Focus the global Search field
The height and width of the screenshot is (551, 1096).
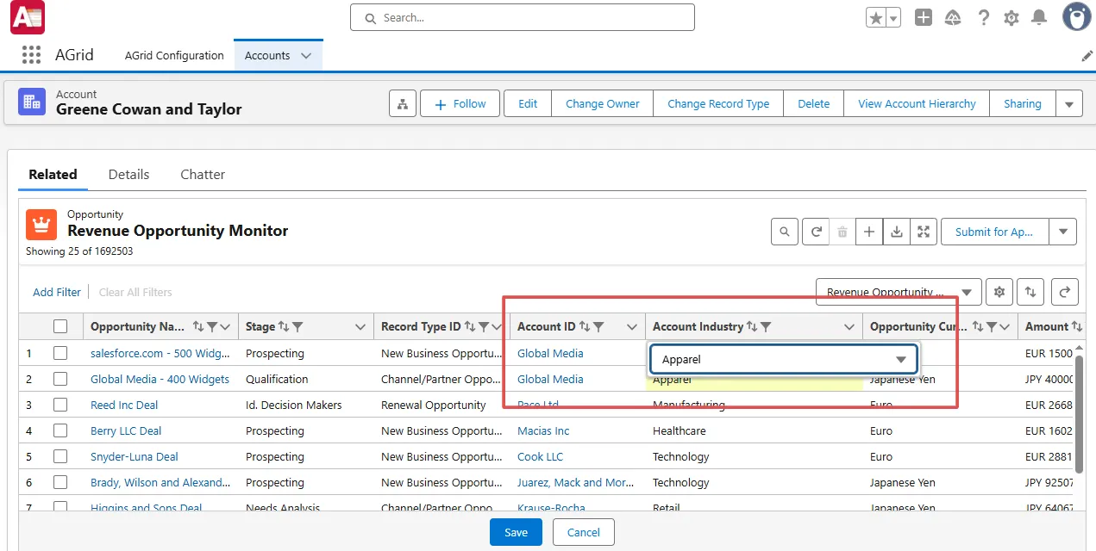[x=522, y=17]
